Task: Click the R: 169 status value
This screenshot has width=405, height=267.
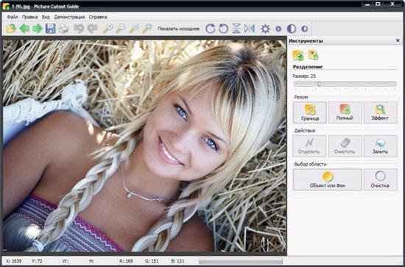Action: click(126, 261)
